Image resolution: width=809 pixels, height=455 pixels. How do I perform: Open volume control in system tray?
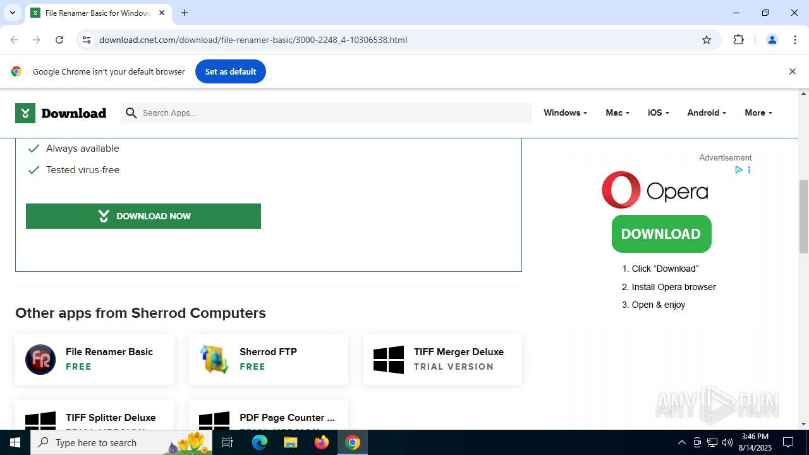coord(727,442)
